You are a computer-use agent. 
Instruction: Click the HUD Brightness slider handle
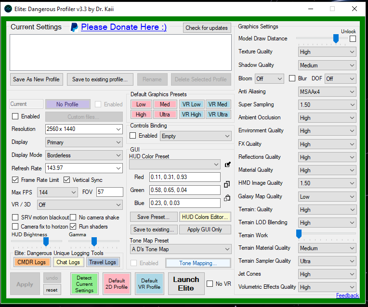46,242
